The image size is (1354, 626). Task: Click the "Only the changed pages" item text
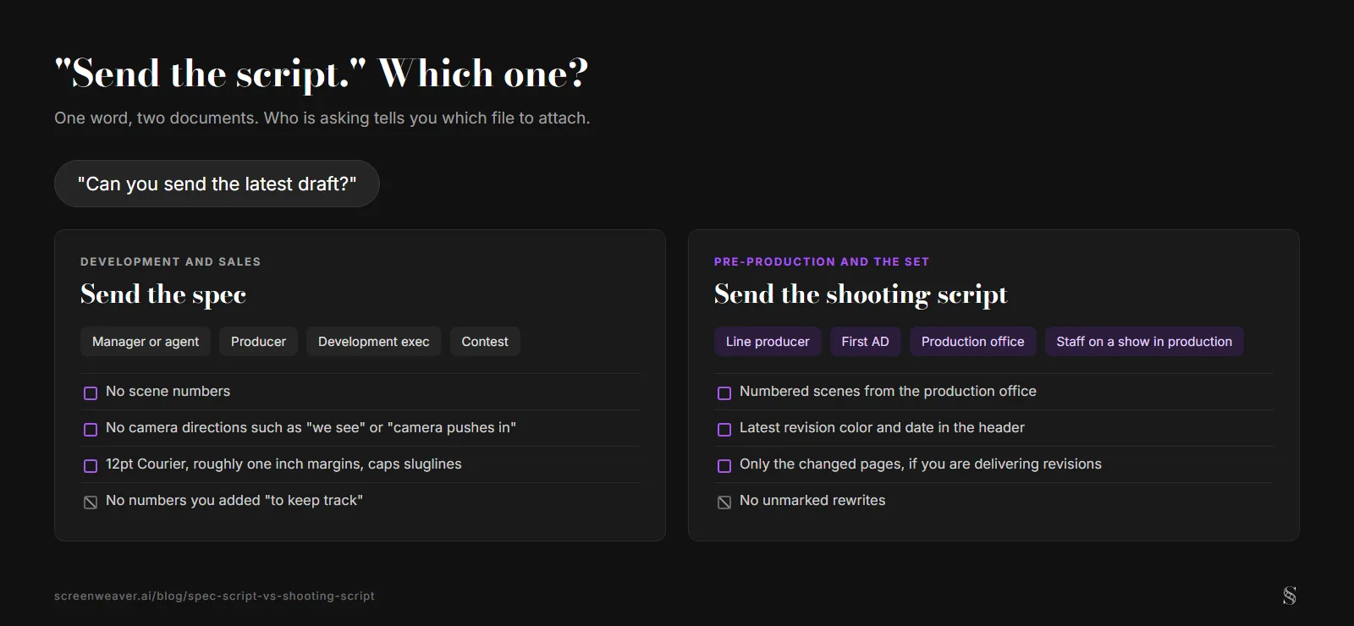coord(921,464)
